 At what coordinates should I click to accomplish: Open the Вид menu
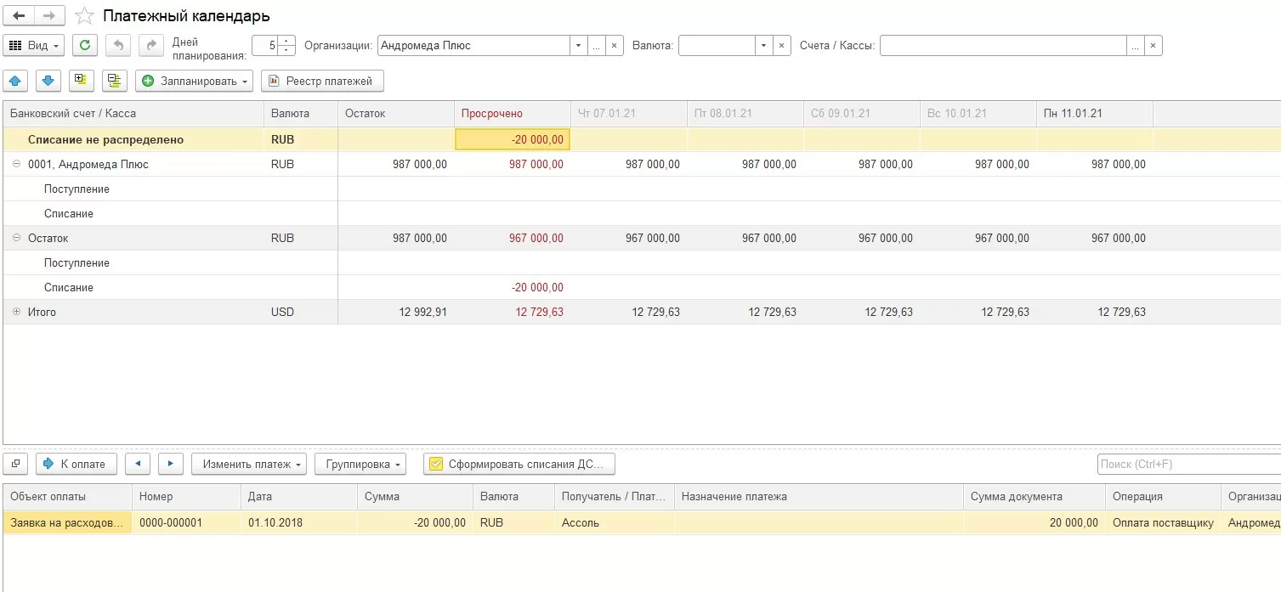pyautogui.click(x=34, y=46)
